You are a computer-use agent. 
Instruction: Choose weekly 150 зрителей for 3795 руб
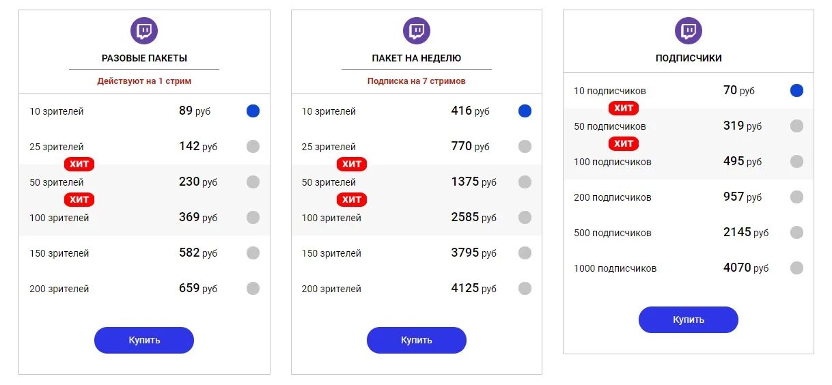[525, 253]
